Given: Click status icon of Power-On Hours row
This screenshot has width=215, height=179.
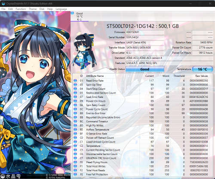Looking at the screenshot, I should click(x=75, y=101).
